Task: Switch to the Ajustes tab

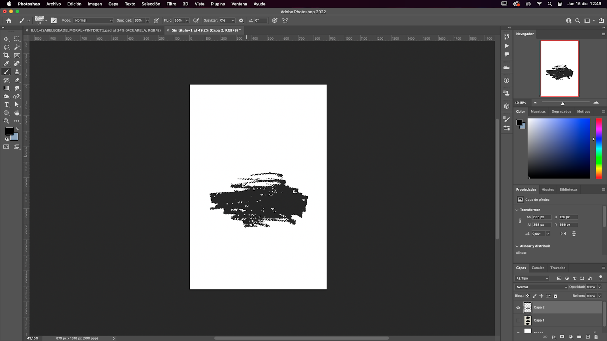Action: [548, 189]
